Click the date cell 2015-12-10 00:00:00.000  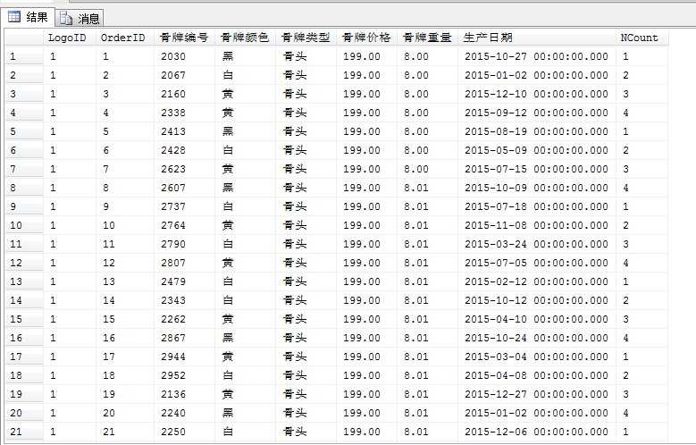[537, 94]
